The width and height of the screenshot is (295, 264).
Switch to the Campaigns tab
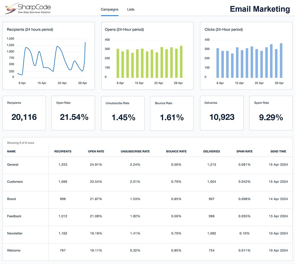[x=109, y=9]
